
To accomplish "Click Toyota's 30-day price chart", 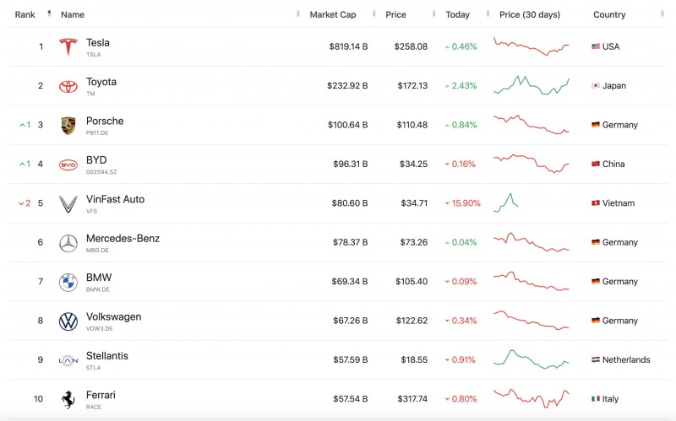I will tap(532, 86).
